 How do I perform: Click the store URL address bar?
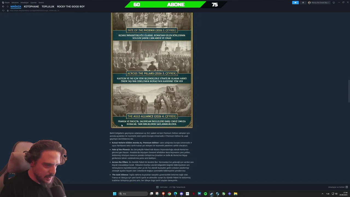(x=34, y=10)
